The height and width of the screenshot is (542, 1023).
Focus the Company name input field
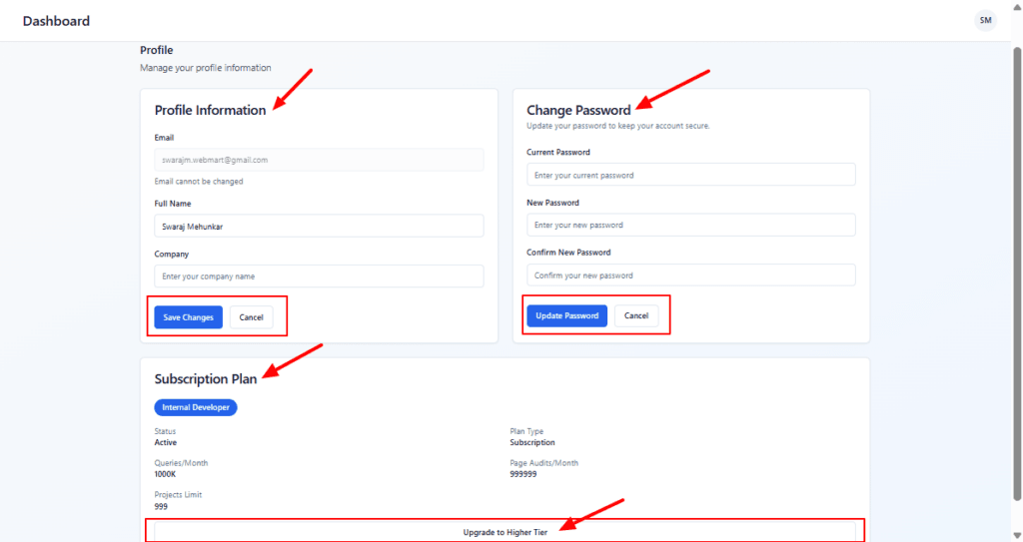point(319,276)
